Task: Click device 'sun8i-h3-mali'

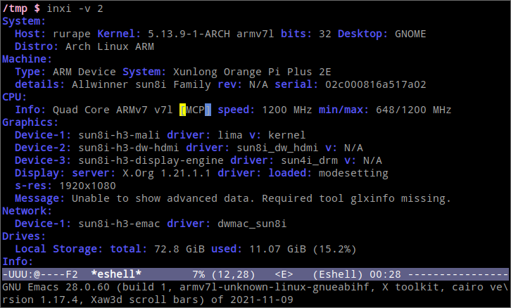Action: 119,135
